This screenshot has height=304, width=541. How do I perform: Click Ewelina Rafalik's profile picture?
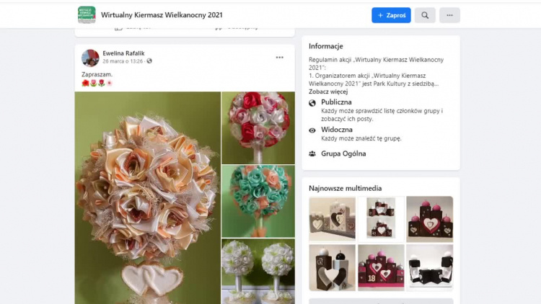point(90,58)
